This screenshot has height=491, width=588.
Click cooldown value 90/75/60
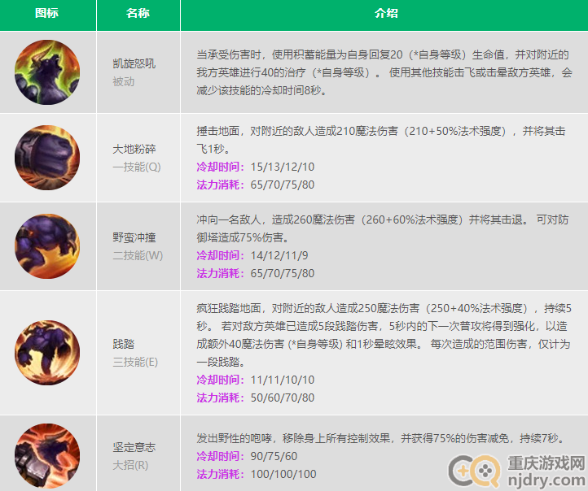[274, 456]
